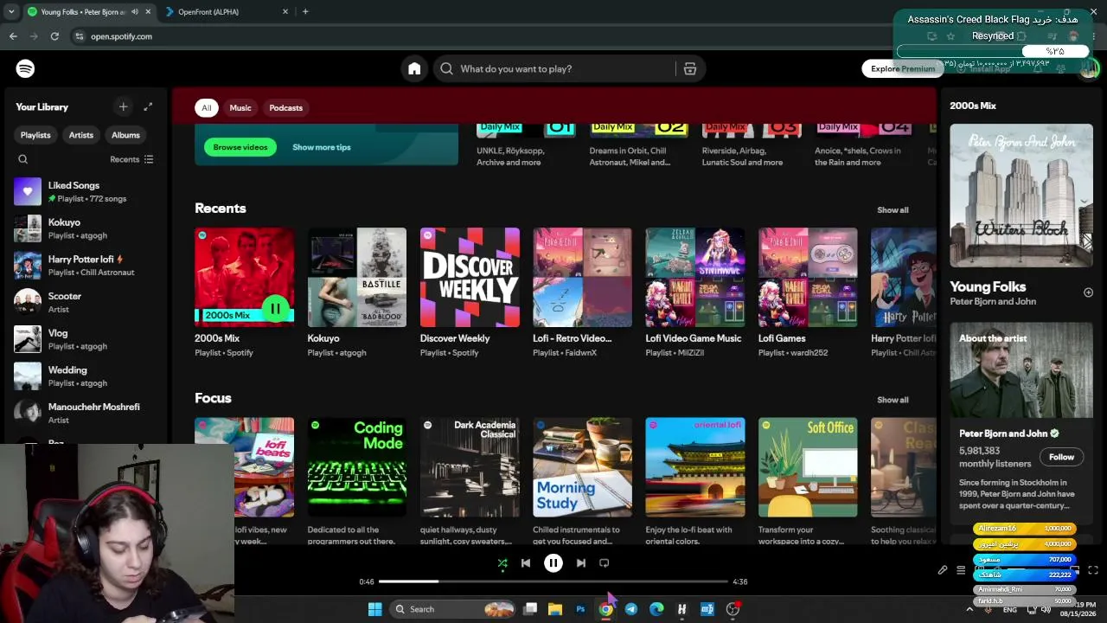Viewport: 1107px width, 623px height.
Task: Reload the page in Chrome
Action: click(x=54, y=36)
